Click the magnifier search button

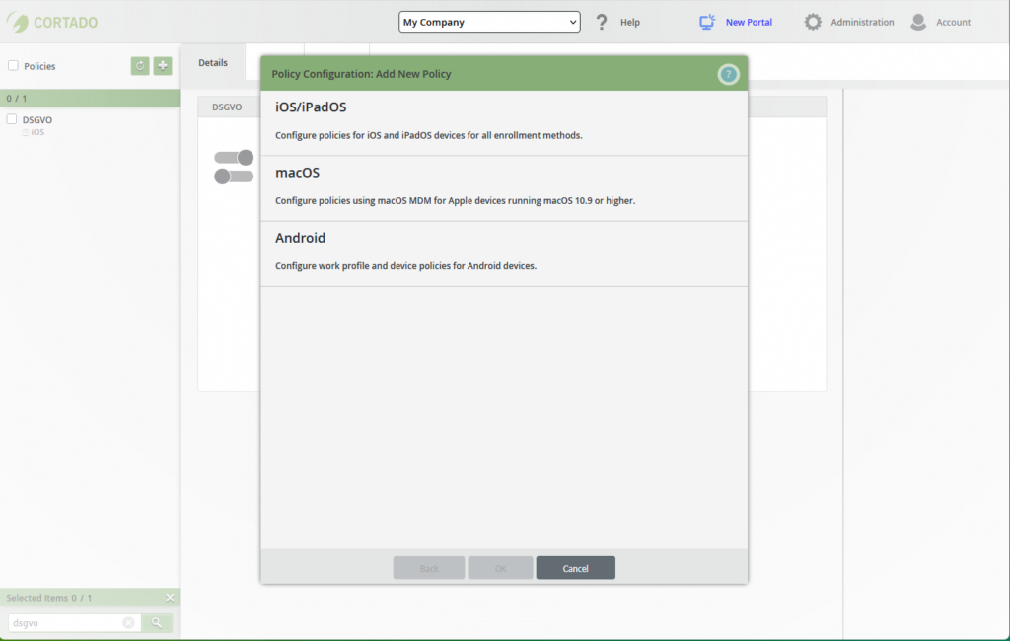tap(157, 622)
